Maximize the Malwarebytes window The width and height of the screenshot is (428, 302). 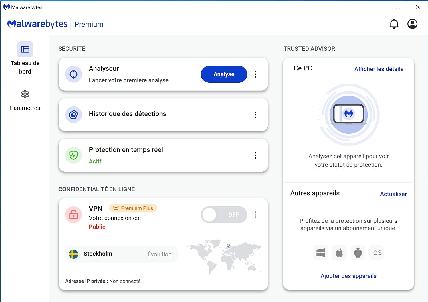click(398, 7)
